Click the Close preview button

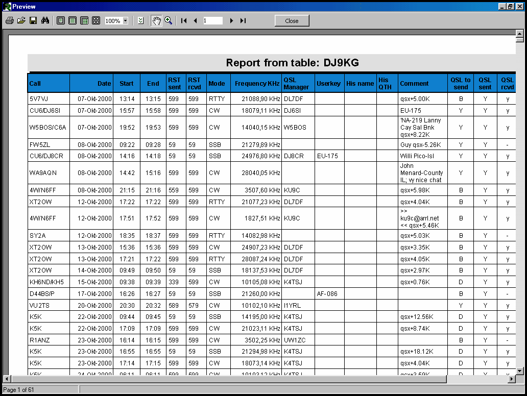292,21
